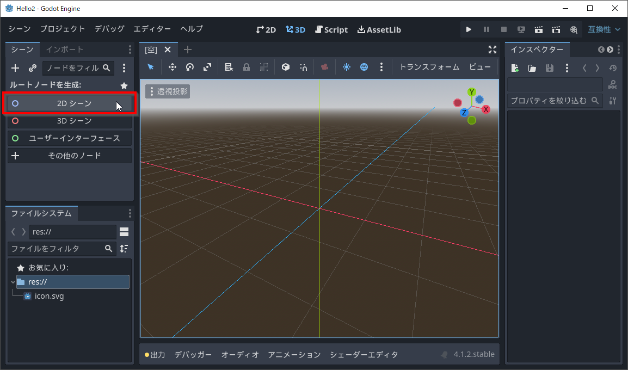
Task: Open the トランスフォーム menu
Action: click(429, 67)
